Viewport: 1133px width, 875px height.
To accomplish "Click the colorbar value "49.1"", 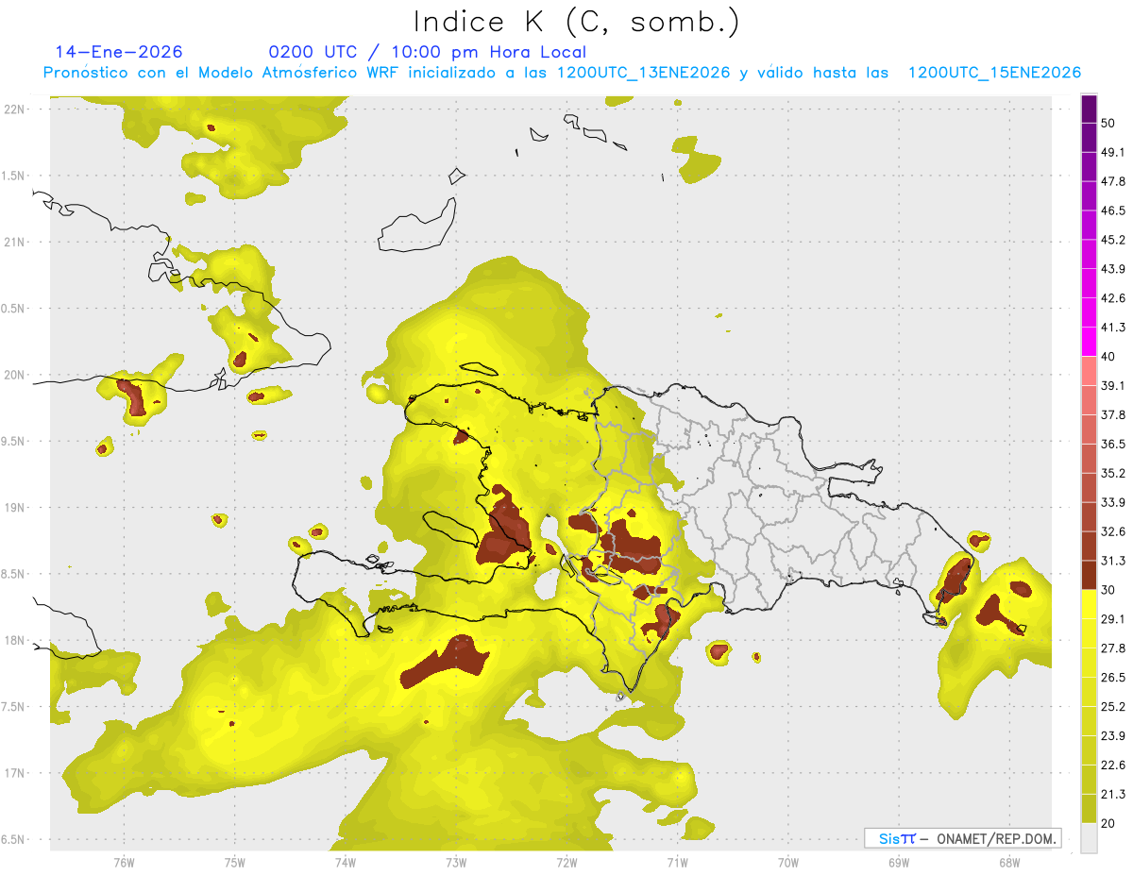I will 1113,152.
